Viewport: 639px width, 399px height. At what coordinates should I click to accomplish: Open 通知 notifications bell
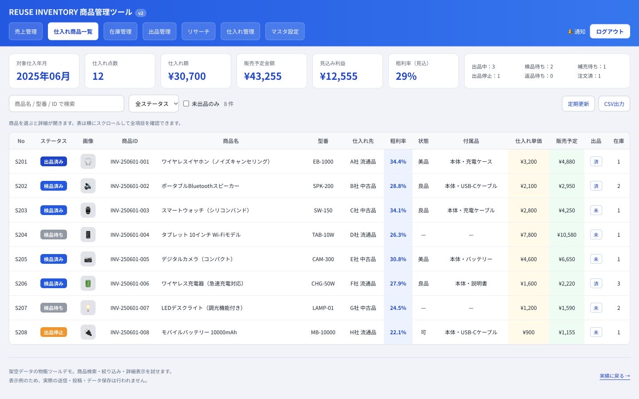tap(576, 31)
